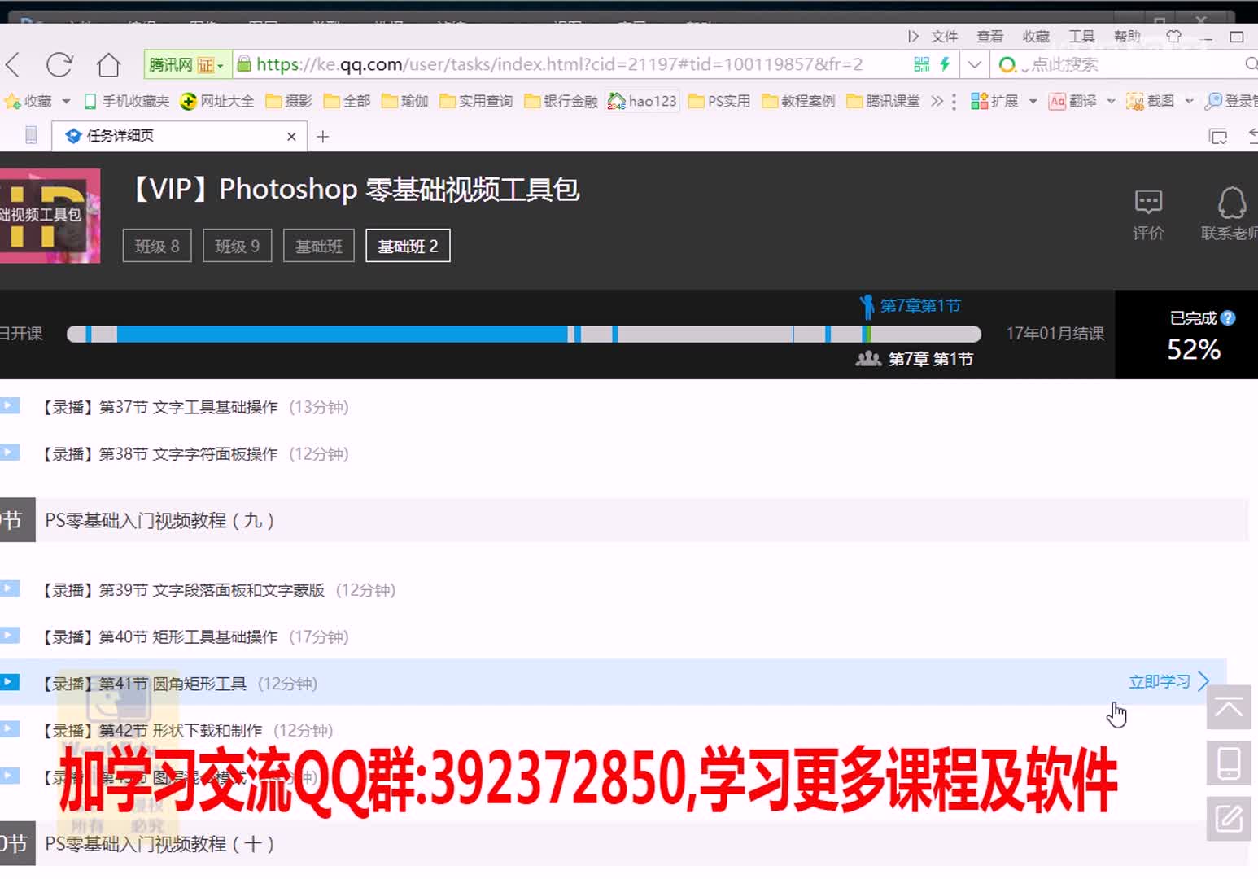The height and width of the screenshot is (879, 1258).
Task: Click the 登录 login button in toolbar
Action: (1231, 101)
